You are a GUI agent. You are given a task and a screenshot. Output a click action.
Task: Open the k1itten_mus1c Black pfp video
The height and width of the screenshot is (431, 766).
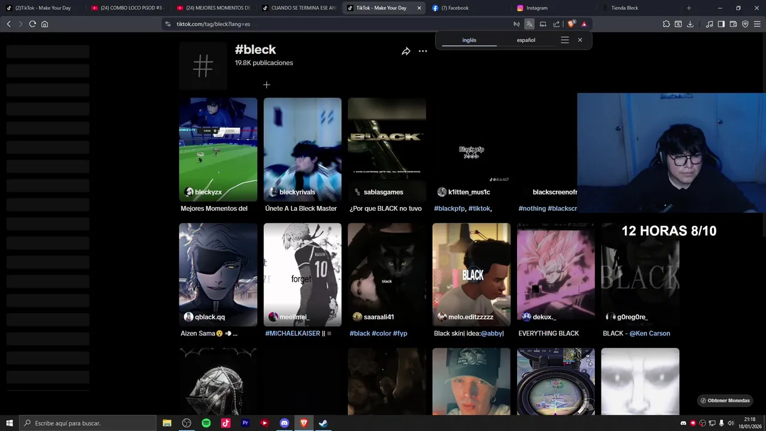point(472,150)
